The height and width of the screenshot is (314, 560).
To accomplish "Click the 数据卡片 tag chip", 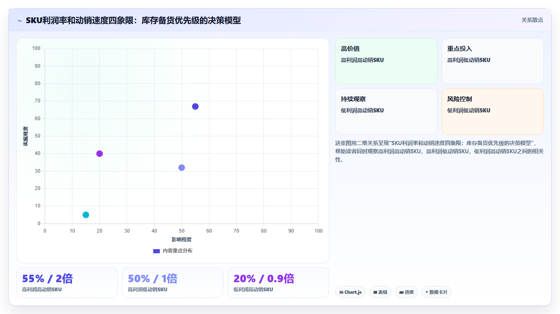I will tap(436, 292).
